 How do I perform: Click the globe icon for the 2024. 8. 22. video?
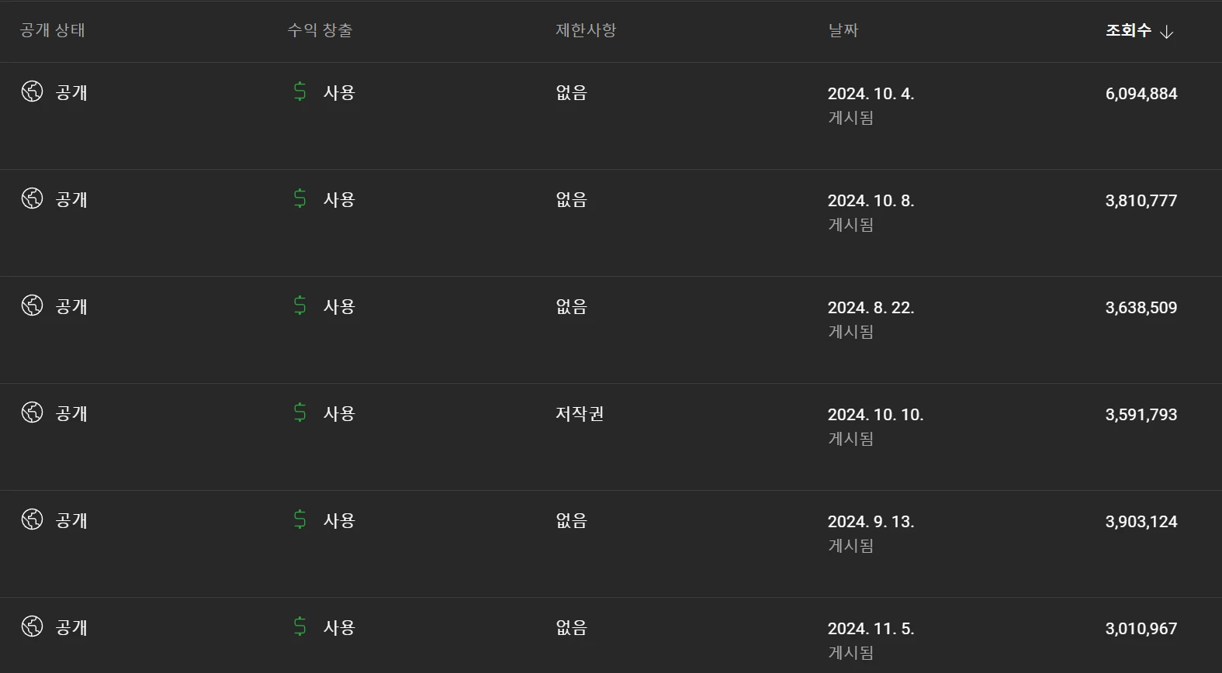click(32, 305)
